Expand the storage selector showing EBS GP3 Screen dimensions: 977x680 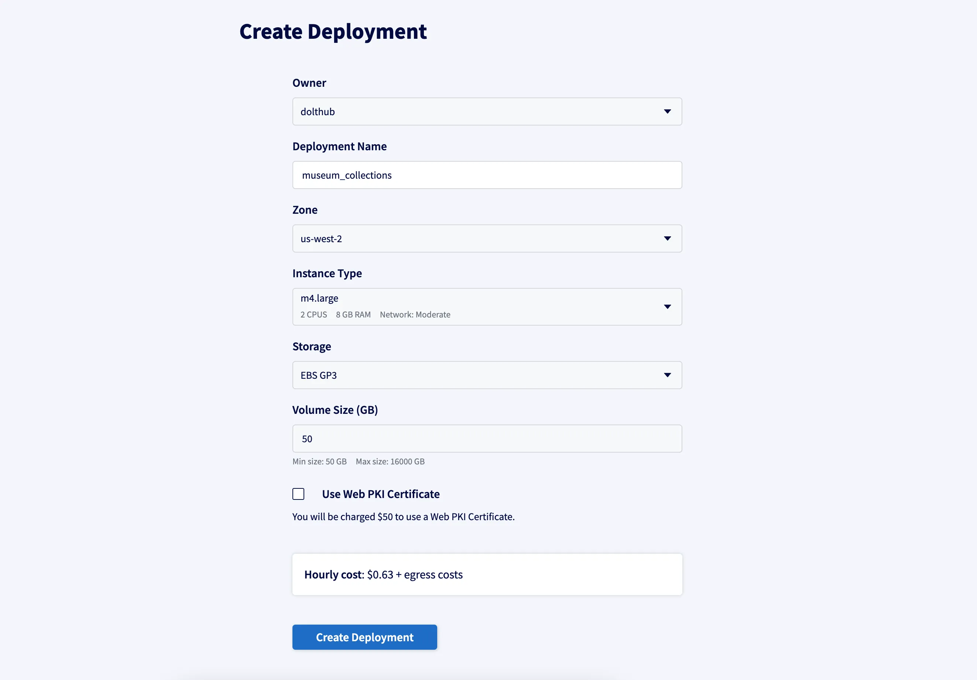click(x=487, y=375)
